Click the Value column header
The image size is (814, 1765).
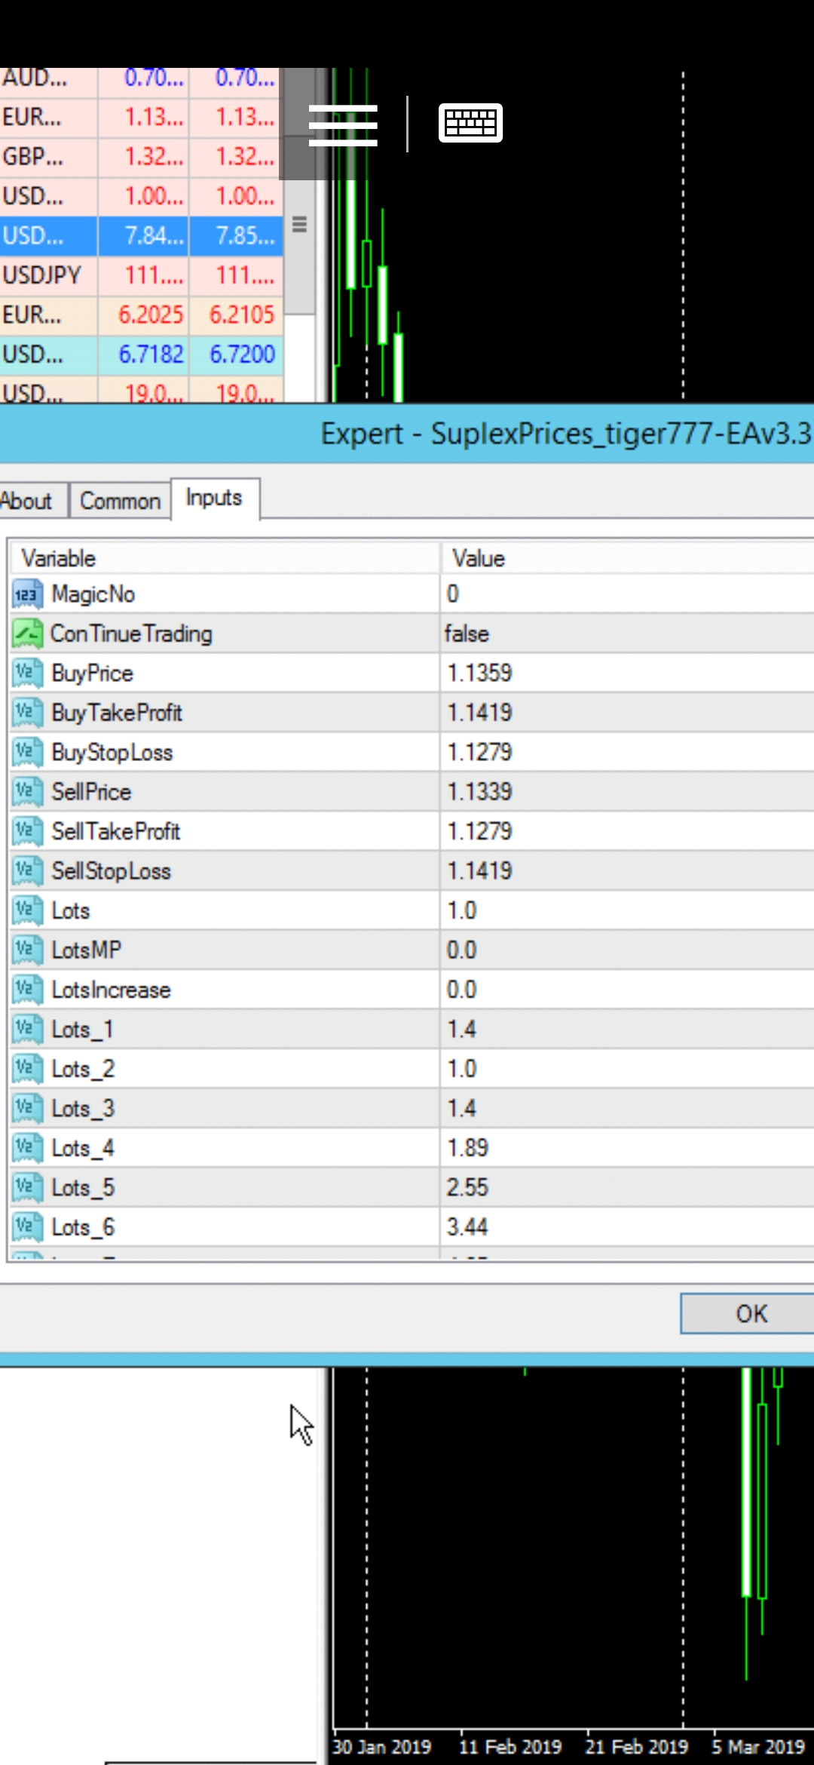[626, 558]
